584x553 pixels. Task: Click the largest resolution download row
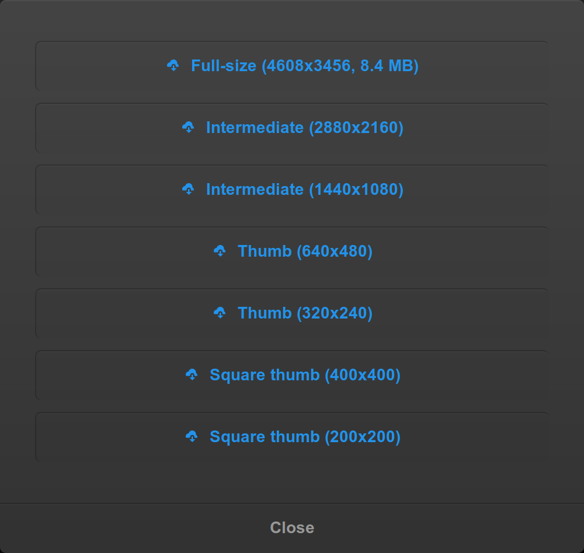point(292,66)
